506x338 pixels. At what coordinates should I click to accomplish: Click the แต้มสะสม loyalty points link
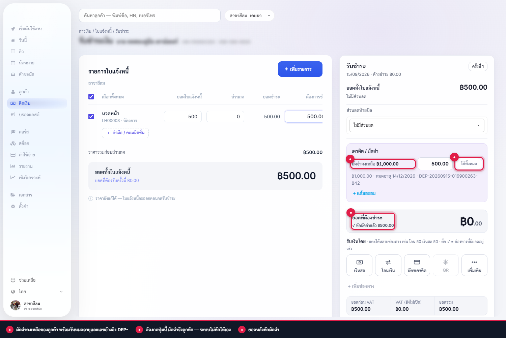pyautogui.click(x=364, y=193)
